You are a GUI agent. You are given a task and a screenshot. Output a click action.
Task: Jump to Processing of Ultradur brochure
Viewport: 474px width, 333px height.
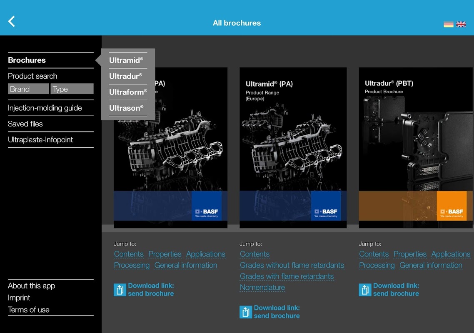[377, 265]
